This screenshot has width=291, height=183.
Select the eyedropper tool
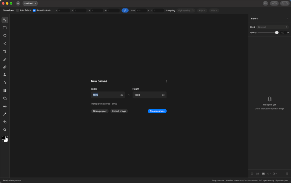5,114
